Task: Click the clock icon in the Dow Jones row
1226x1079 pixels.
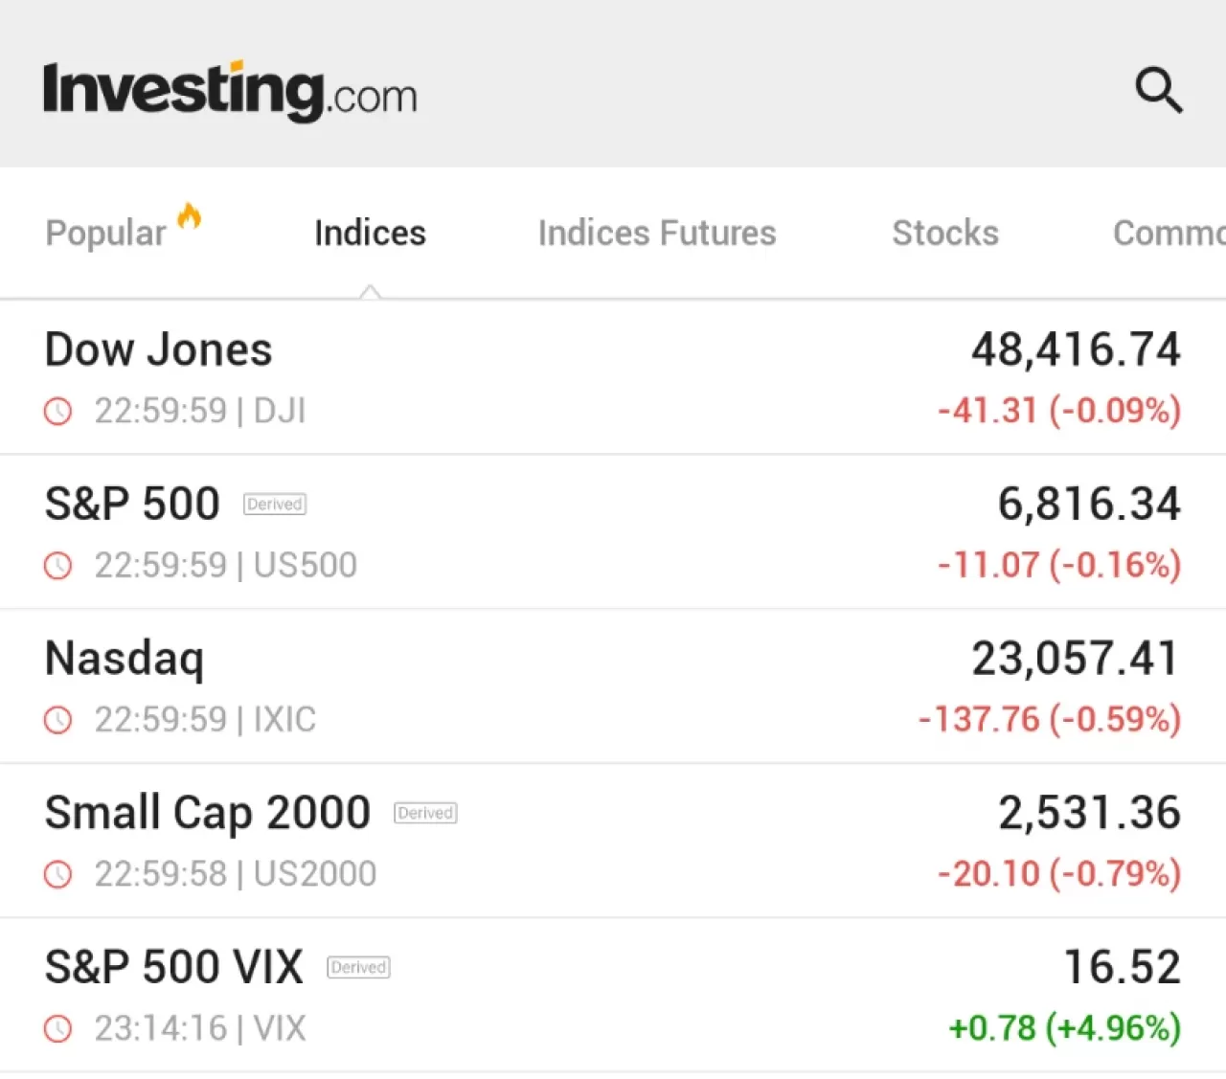Action: tap(58, 412)
